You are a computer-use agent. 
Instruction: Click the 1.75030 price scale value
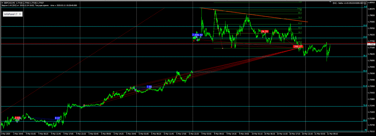coord(371,74)
